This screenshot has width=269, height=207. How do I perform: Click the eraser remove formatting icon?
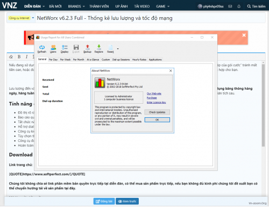coord(11,57)
